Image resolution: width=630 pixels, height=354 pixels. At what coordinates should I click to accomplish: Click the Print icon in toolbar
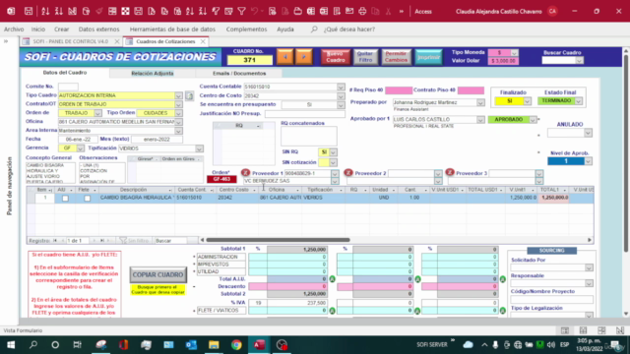[x=362, y=11]
